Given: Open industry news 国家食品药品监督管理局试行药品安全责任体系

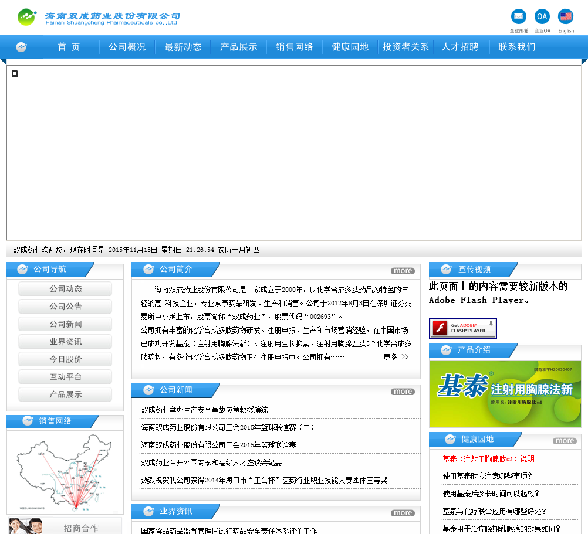Looking at the screenshot, I should click(x=229, y=530).
